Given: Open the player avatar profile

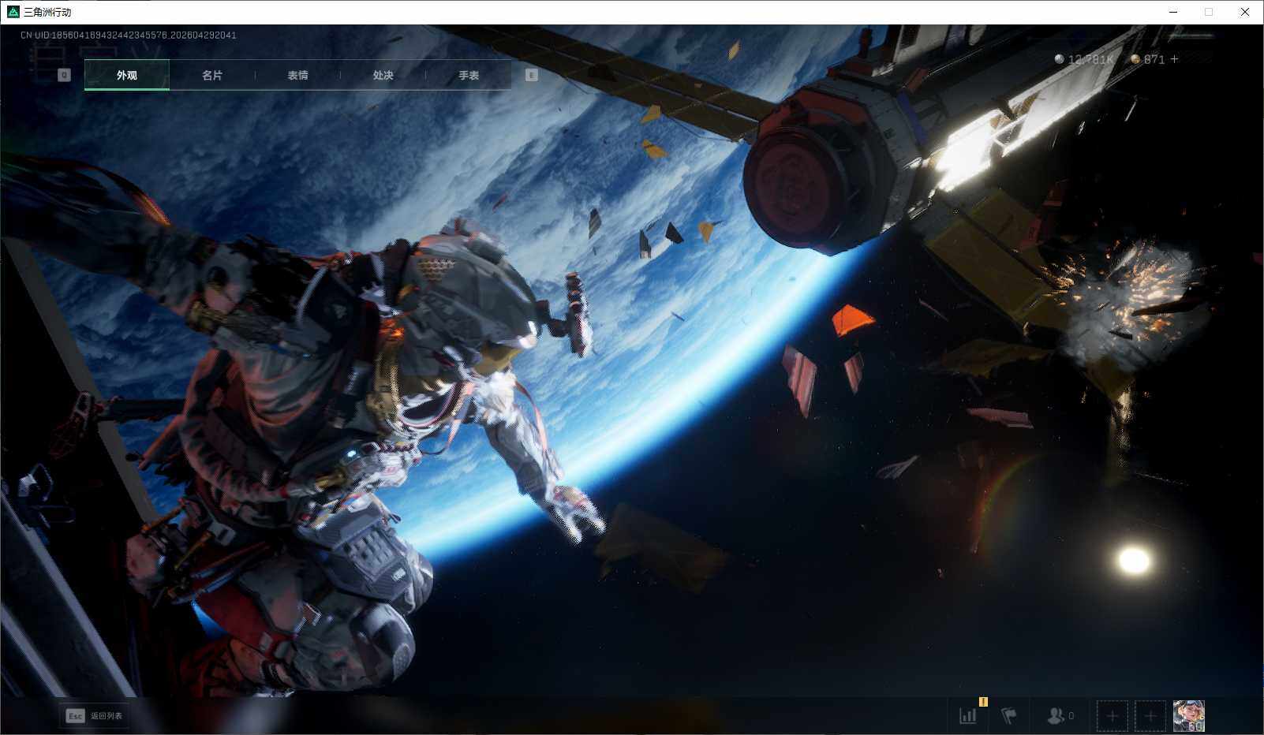Looking at the screenshot, I should click(x=1188, y=716).
